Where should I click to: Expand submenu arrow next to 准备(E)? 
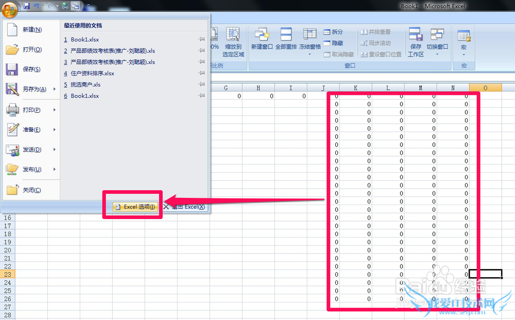(55, 129)
